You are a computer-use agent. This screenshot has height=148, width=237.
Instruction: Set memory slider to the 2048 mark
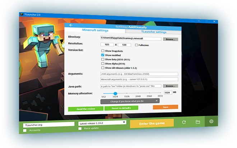click(138, 93)
